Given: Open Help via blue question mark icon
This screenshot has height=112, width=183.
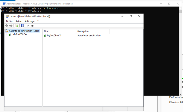Looking at the screenshot, I should coord(22,26).
